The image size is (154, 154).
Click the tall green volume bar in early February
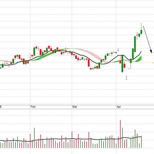point(34,138)
